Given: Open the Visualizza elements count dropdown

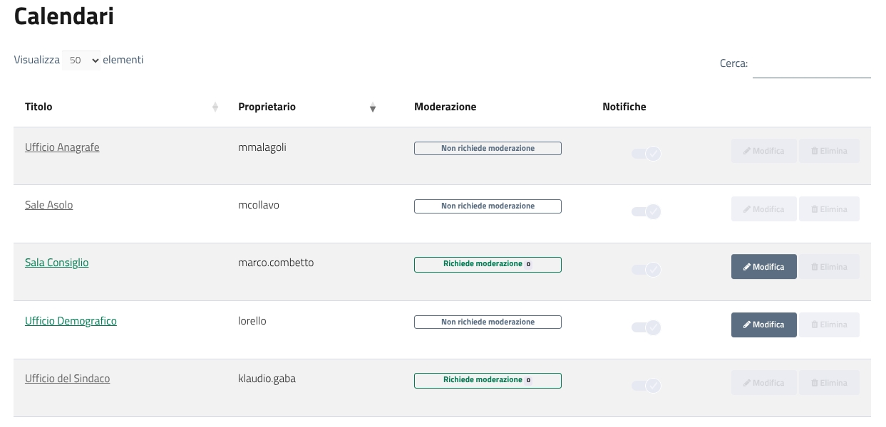Looking at the screenshot, I should (81, 60).
